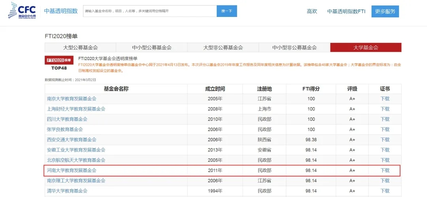Click the 成立时间 column header
This screenshot has width=427, height=197.
click(215, 89)
